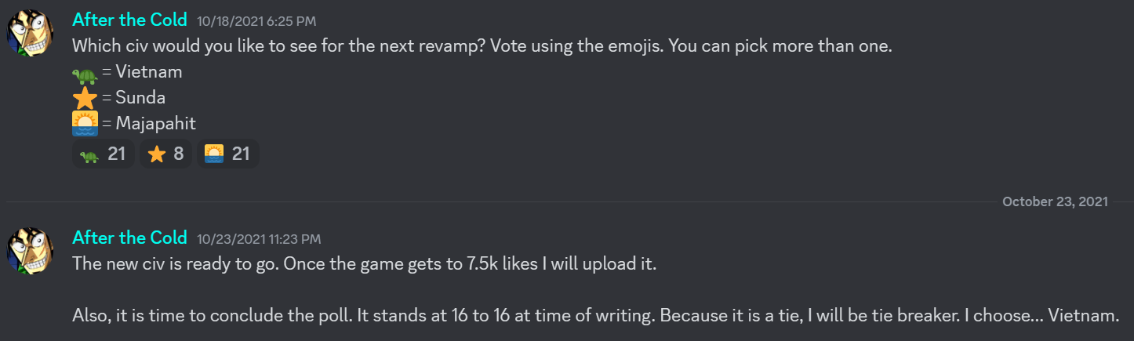Click the tie breaker conclusion message text

(595, 315)
